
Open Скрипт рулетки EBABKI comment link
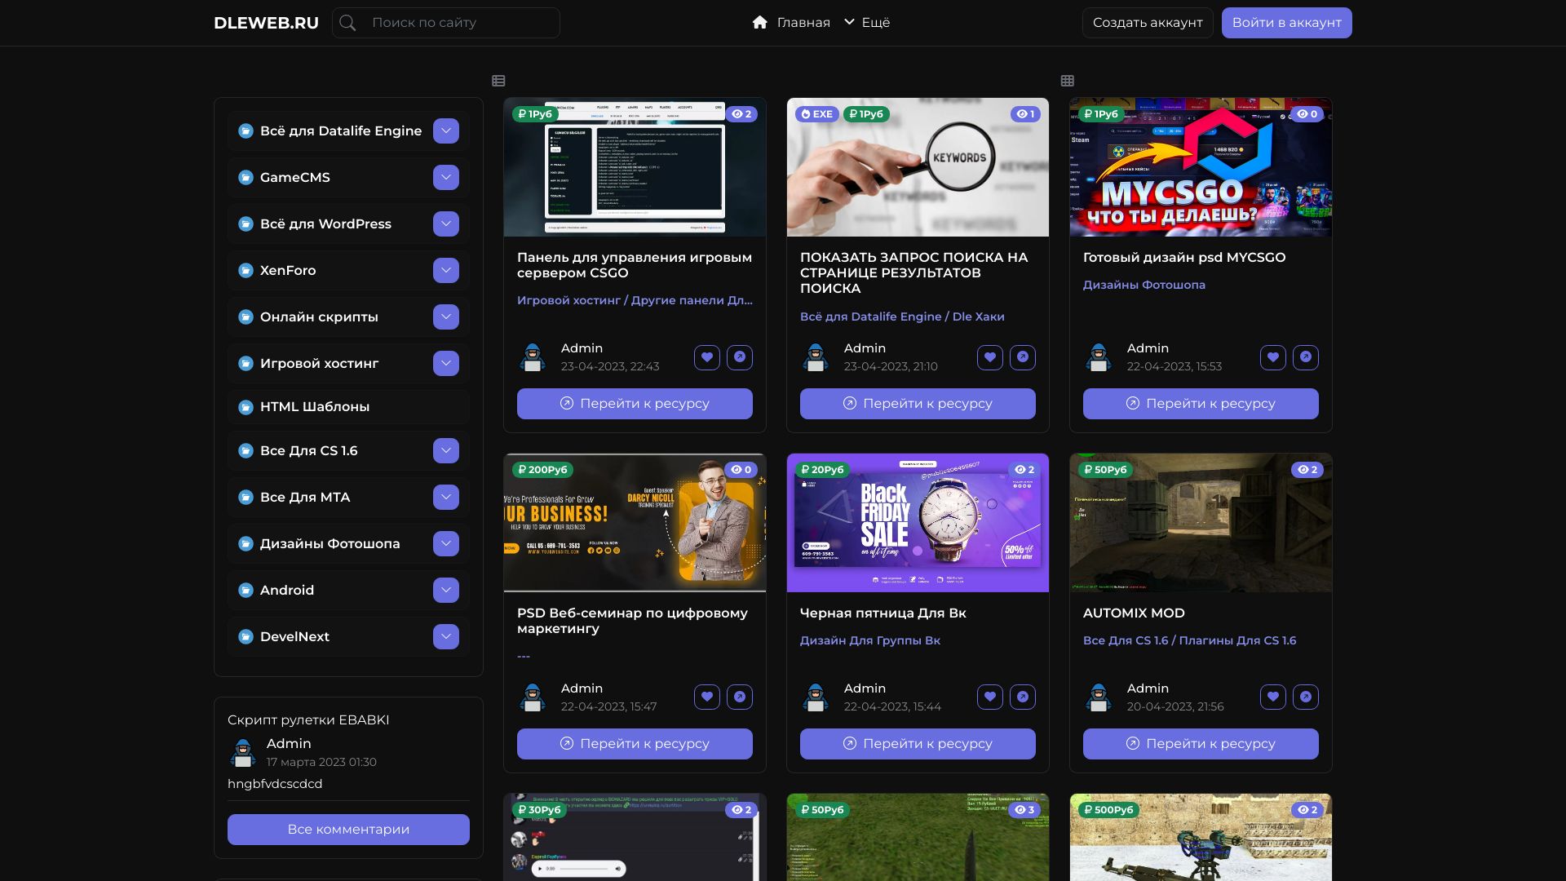point(308,720)
